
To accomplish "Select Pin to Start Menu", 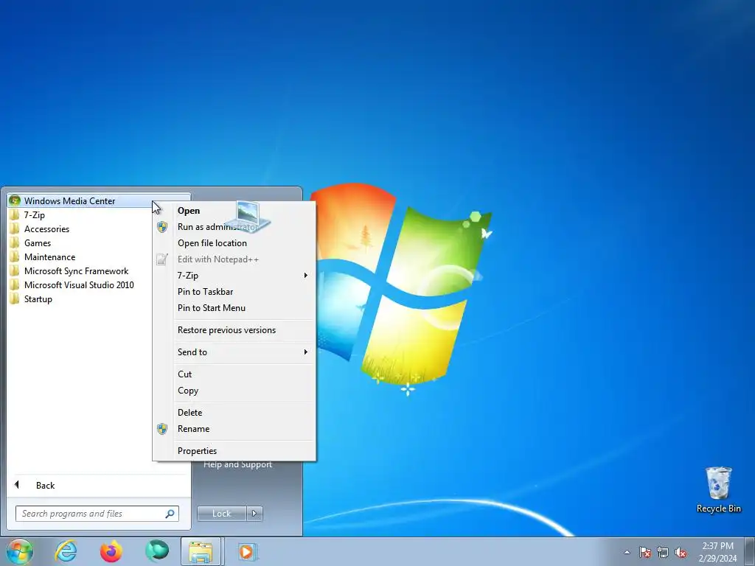I will [234, 308].
